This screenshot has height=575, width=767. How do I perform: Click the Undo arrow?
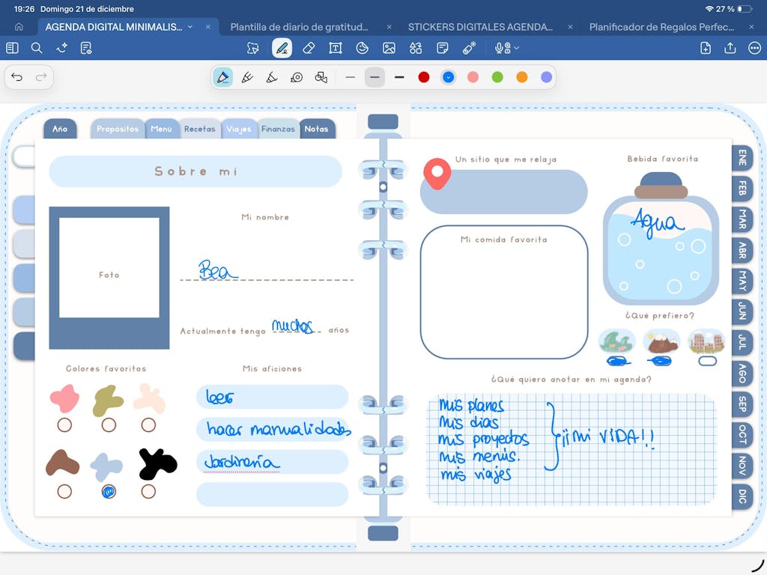pyautogui.click(x=17, y=77)
